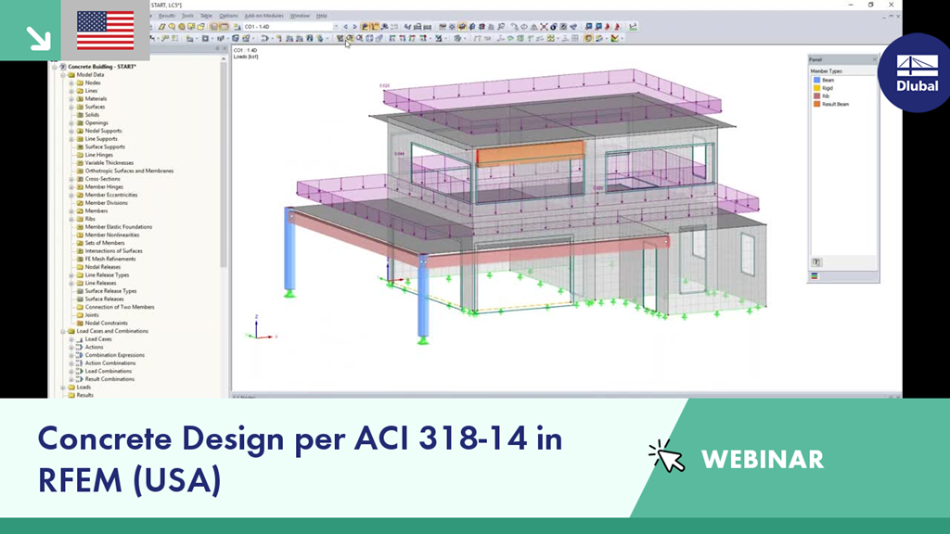Click toolbar icon under the mouse cursor
This screenshot has width=950, height=534.
coord(350,38)
